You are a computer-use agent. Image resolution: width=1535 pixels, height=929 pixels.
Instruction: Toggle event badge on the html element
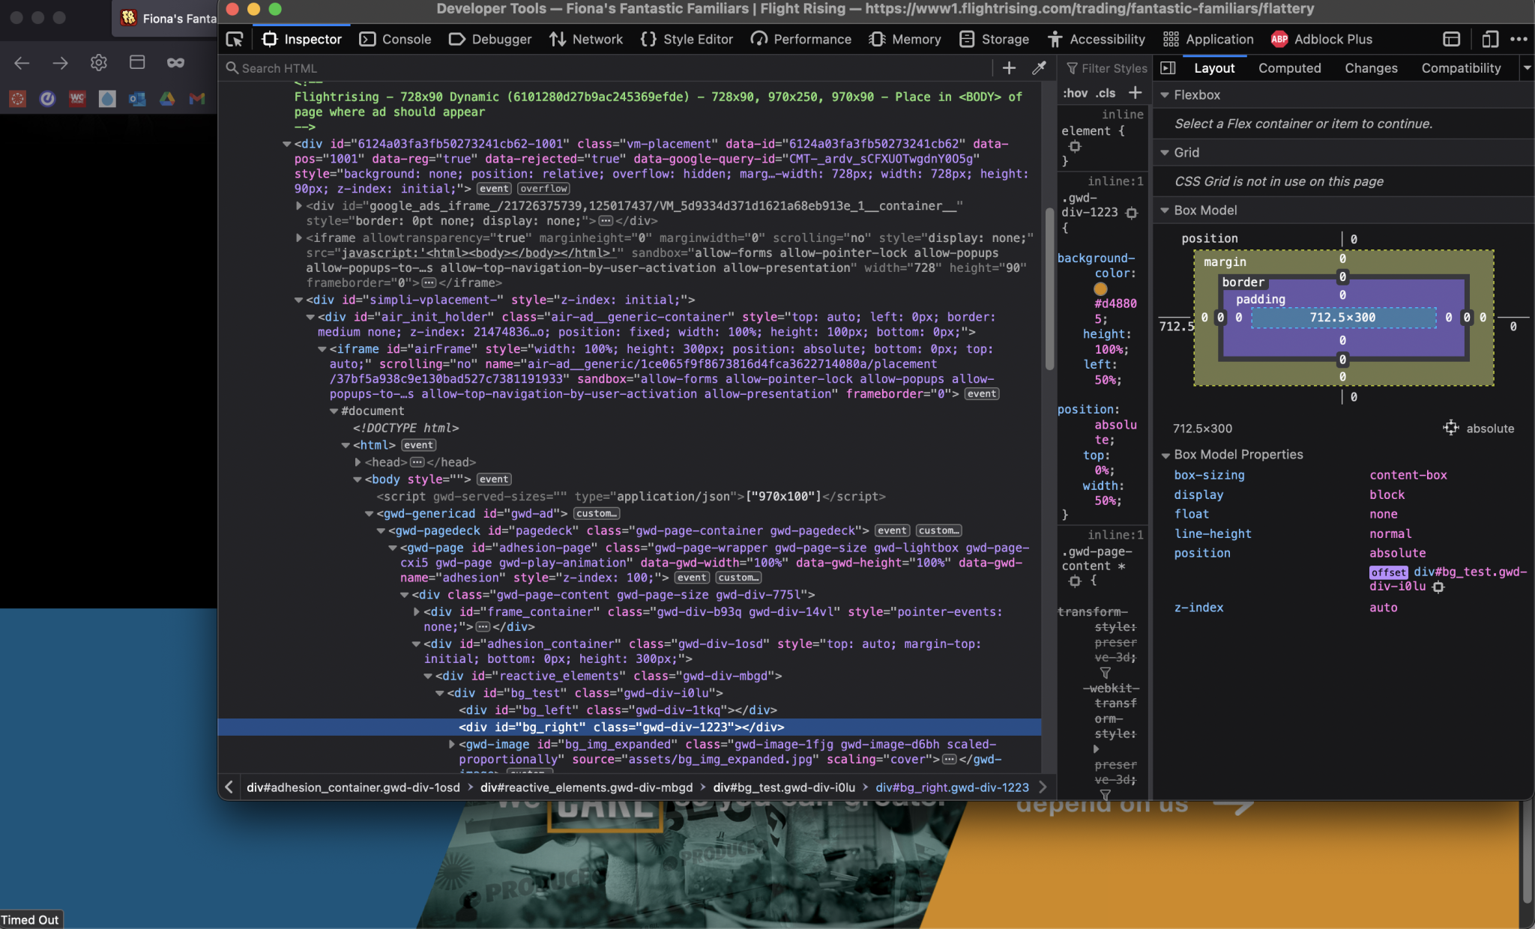point(418,445)
